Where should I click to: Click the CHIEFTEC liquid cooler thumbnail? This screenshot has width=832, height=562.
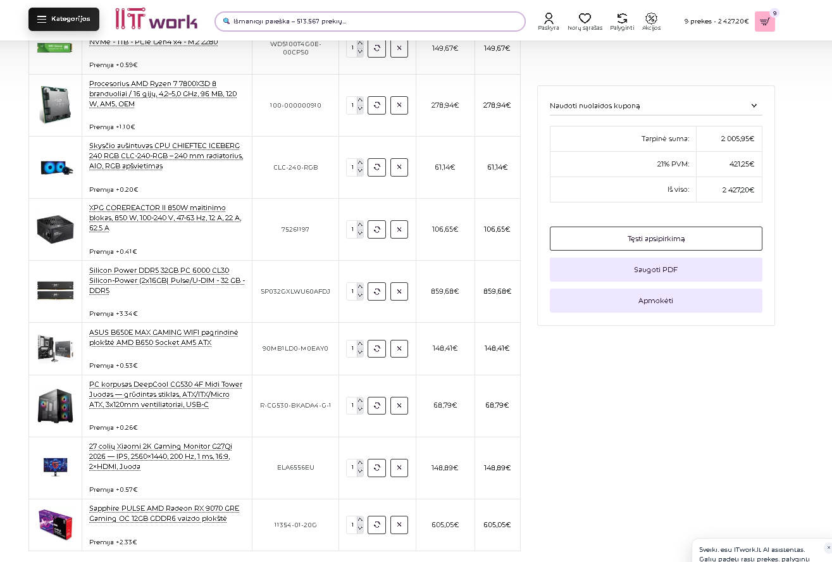coord(55,167)
